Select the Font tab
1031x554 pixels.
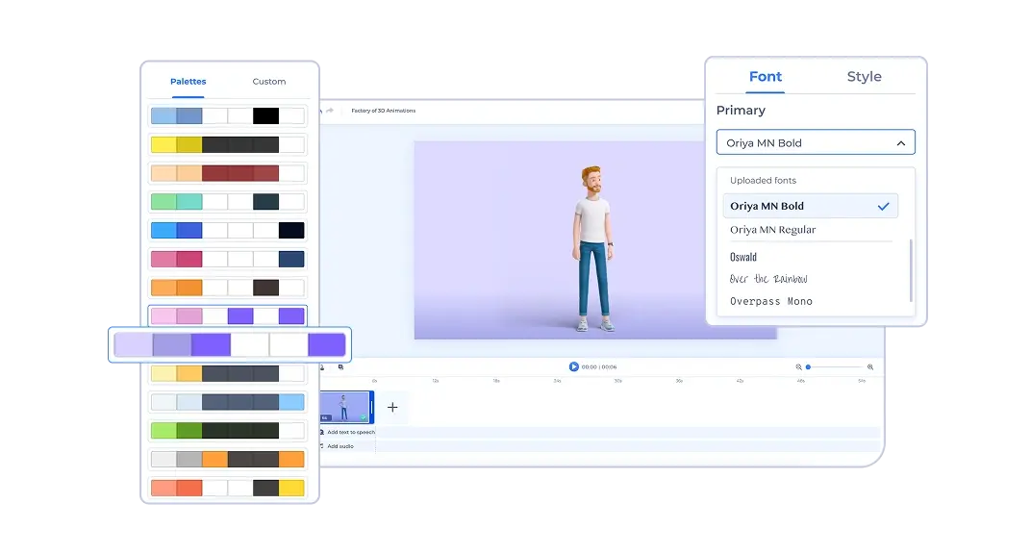click(766, 77)
